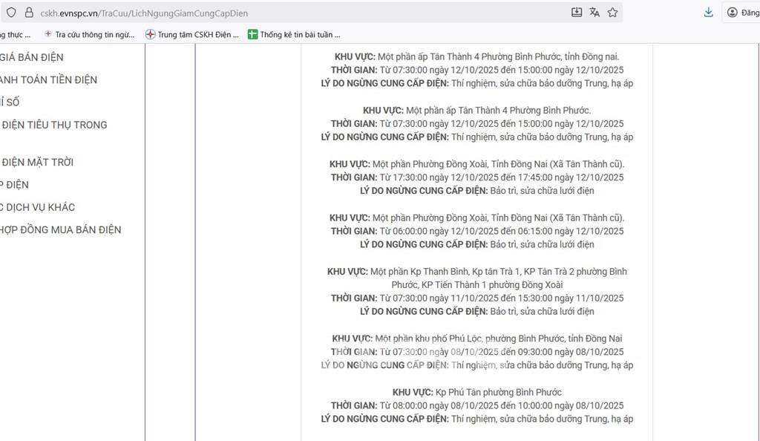The image size is (760, 441).
Task: Click the padlock site security icon
Action: tap(29, 13)
